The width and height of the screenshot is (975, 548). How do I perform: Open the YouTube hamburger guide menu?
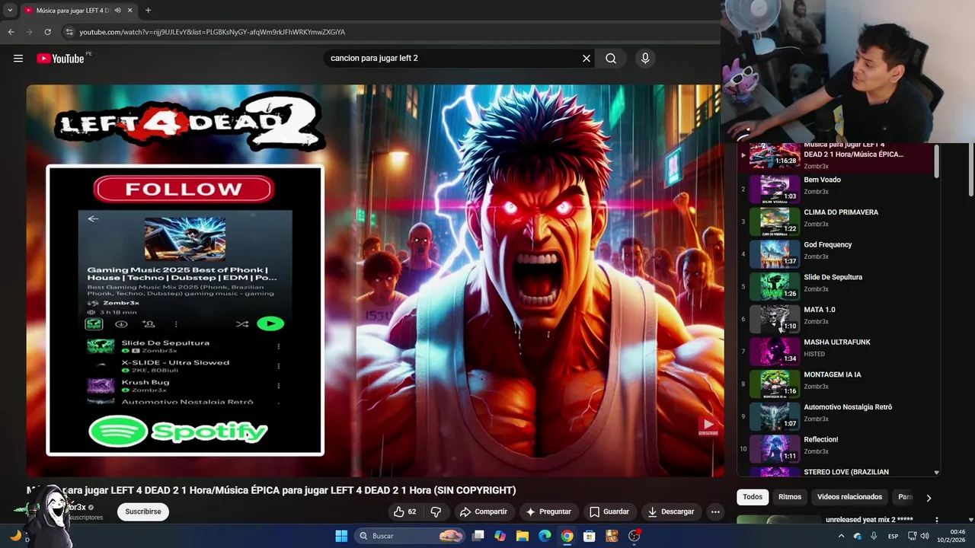point(18,59)
